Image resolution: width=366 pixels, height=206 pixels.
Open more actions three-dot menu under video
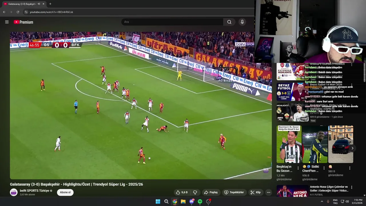(268, 192)
